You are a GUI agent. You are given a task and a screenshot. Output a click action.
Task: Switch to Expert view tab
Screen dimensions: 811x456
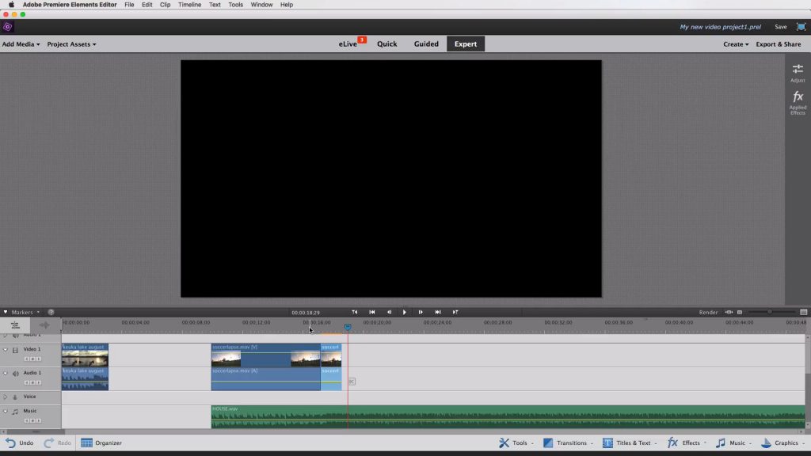466,44
